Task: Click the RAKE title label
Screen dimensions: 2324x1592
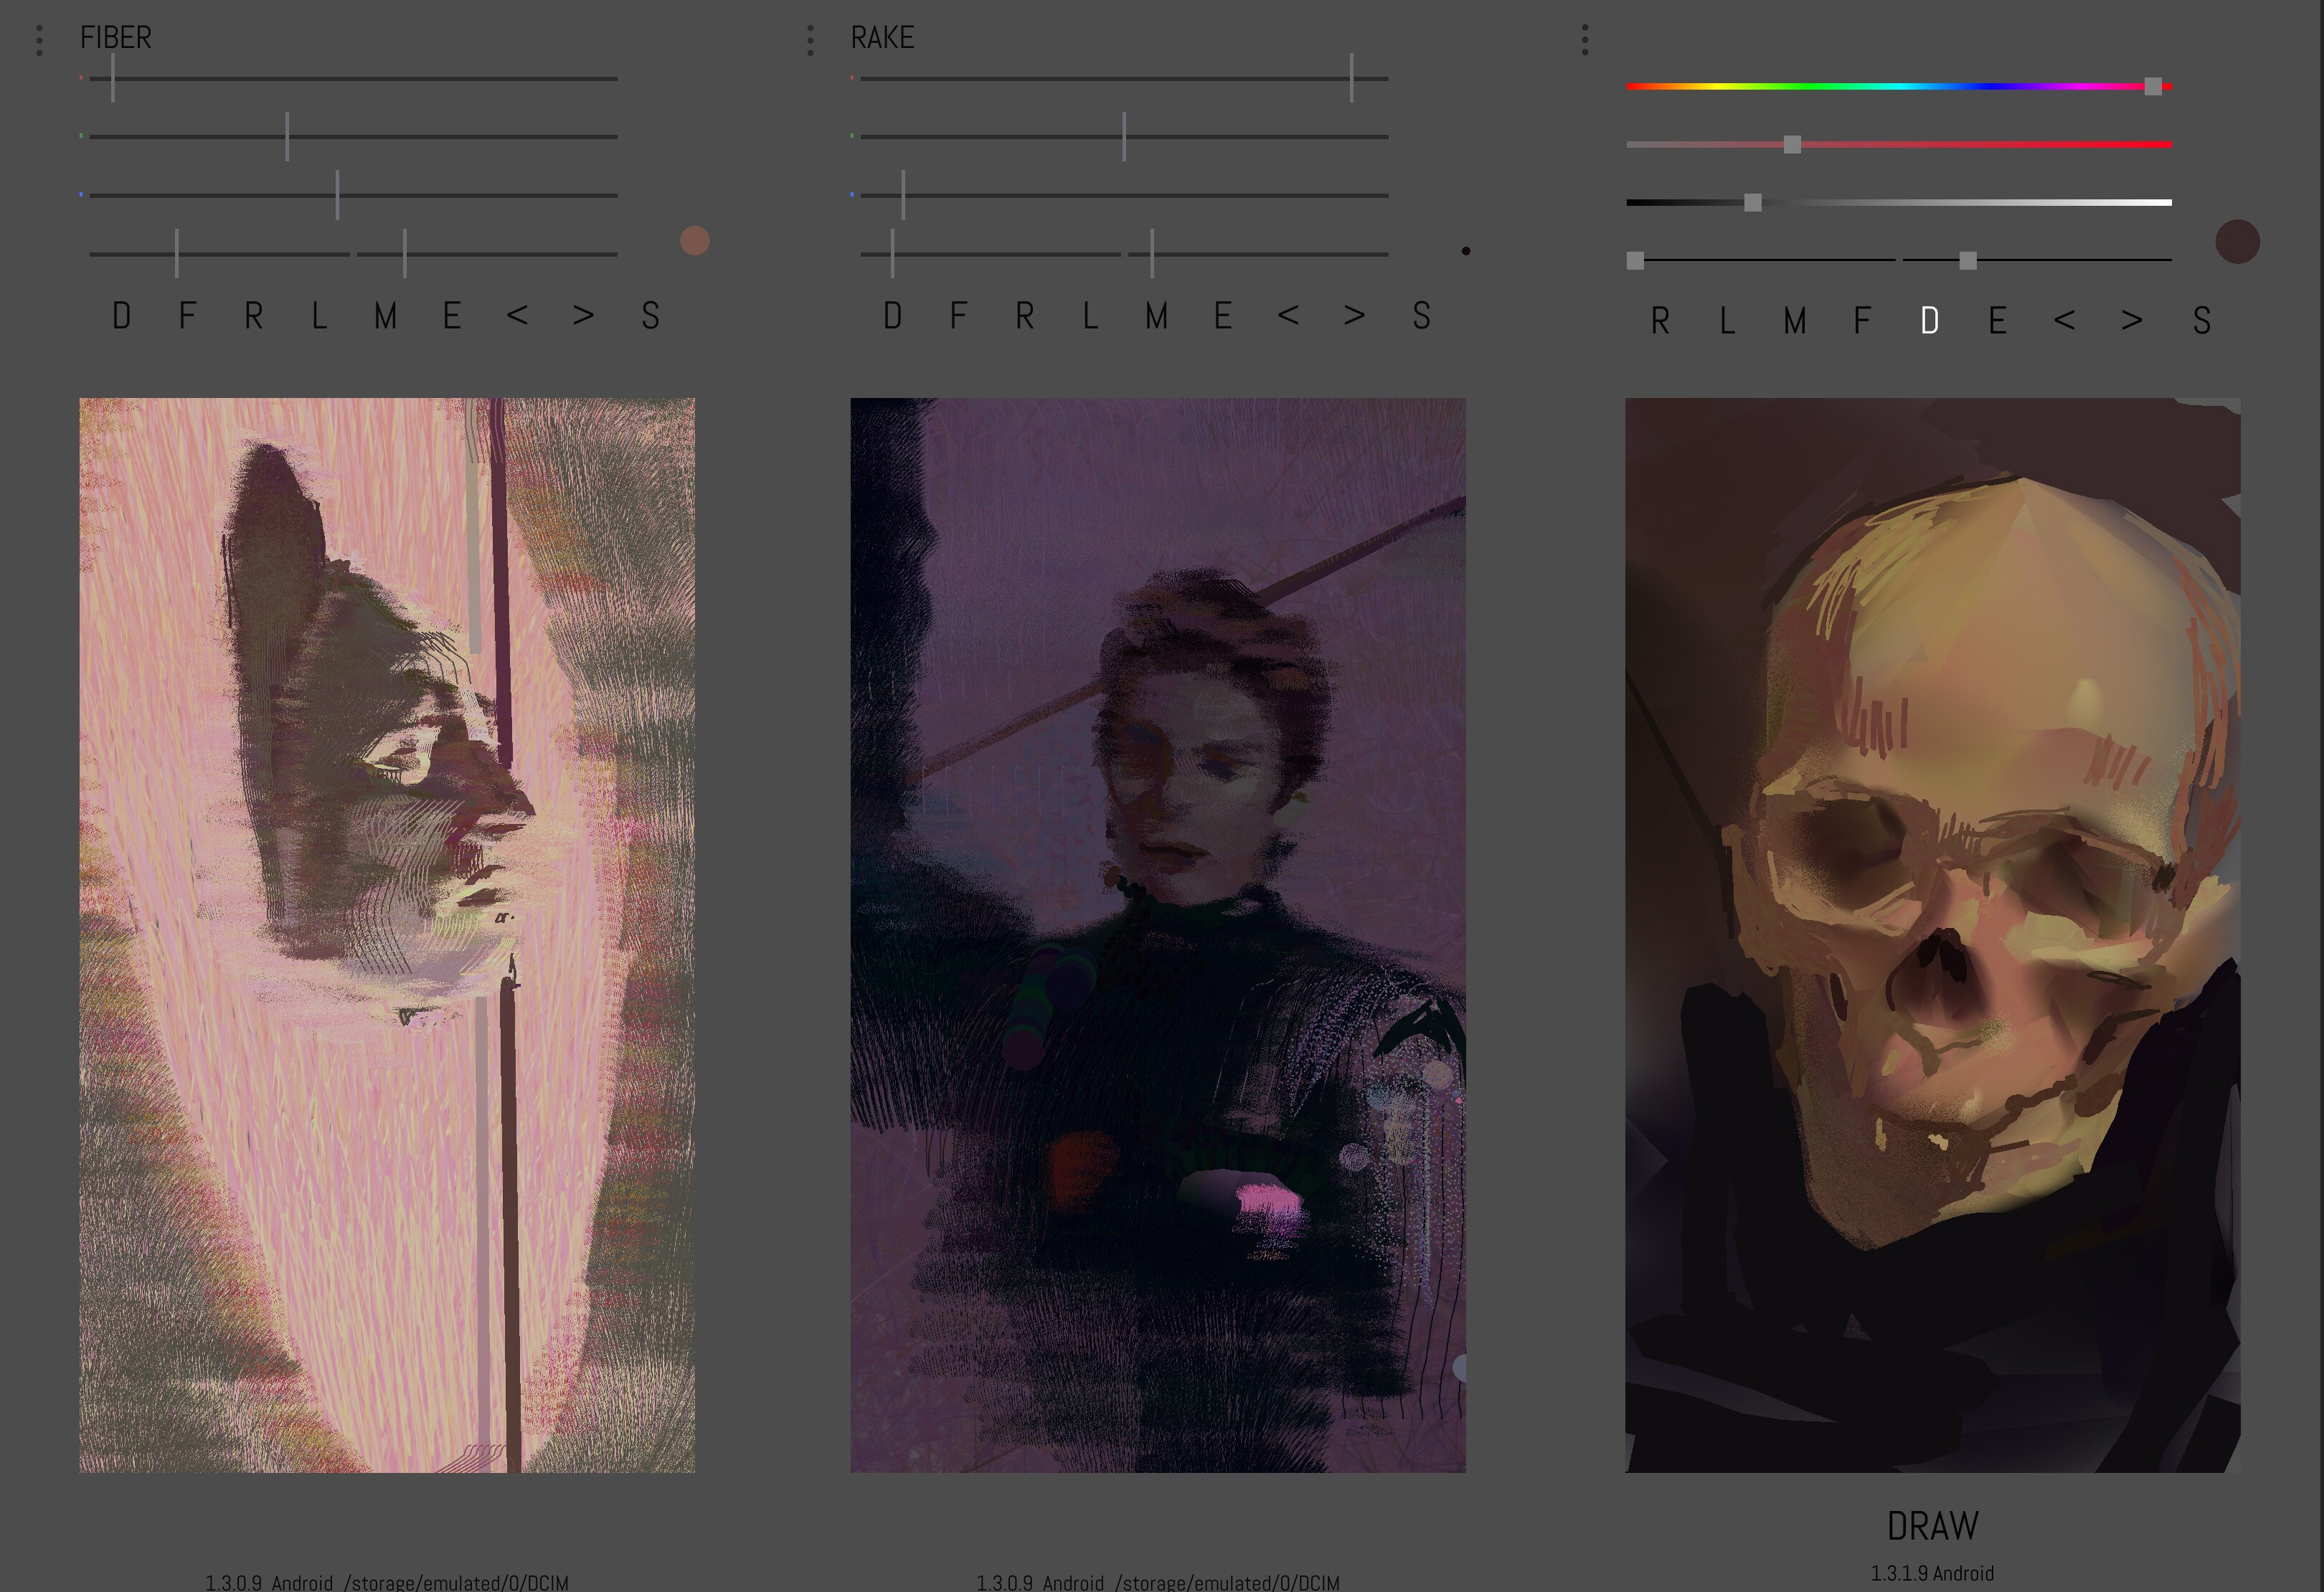Action: 883,38
